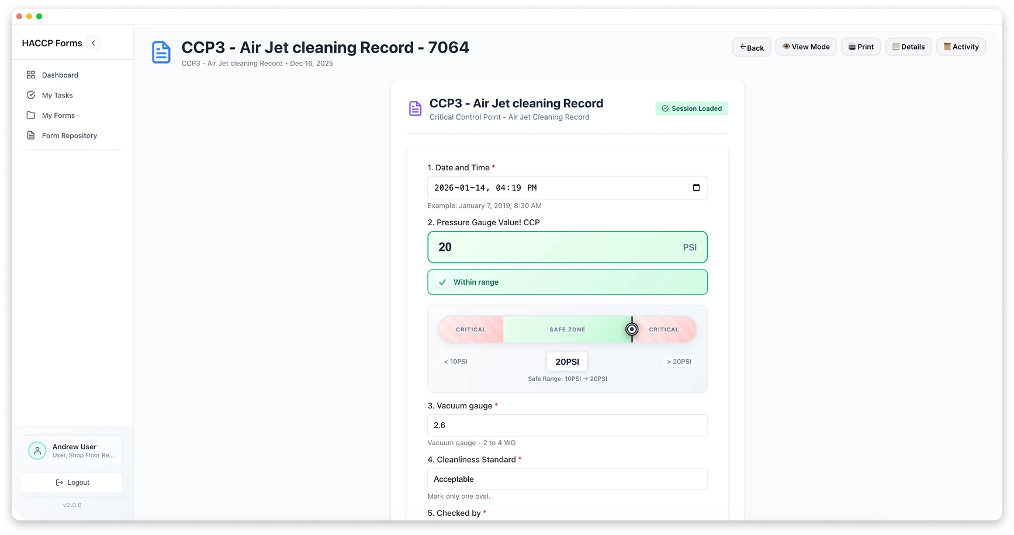Click the Within range confirmation checkmark

pyautogui.click(x=442, y=282)
